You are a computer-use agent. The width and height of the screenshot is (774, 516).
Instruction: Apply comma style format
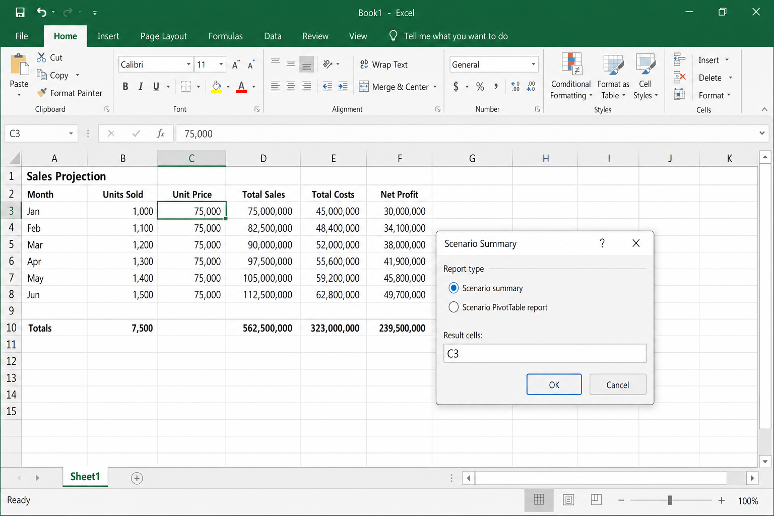pos(496,87)
